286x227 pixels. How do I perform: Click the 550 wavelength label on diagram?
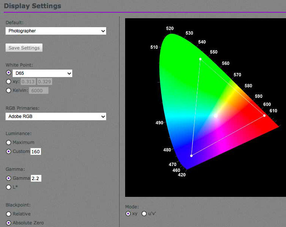coord(214,52)
